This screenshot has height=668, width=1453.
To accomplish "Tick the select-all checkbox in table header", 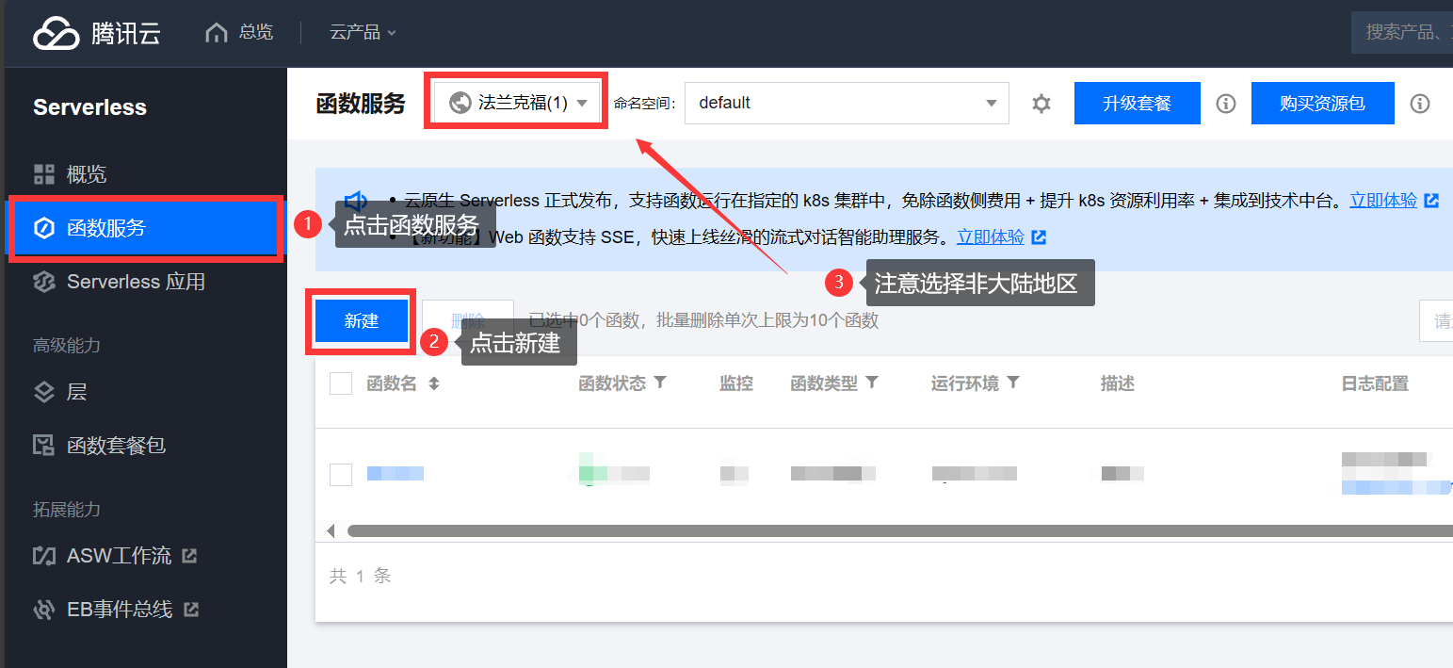I will tap(341, 383).
